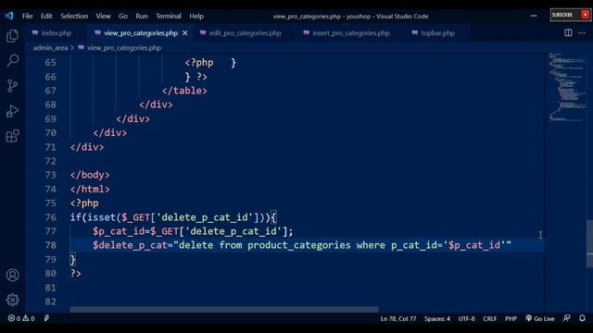593x333 pixels.
Task: Minimize the VS Code window
Action: (534, 16)
